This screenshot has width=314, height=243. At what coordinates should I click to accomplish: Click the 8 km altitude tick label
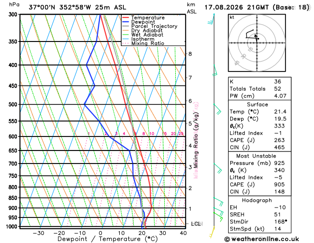[x=190, y=53]
